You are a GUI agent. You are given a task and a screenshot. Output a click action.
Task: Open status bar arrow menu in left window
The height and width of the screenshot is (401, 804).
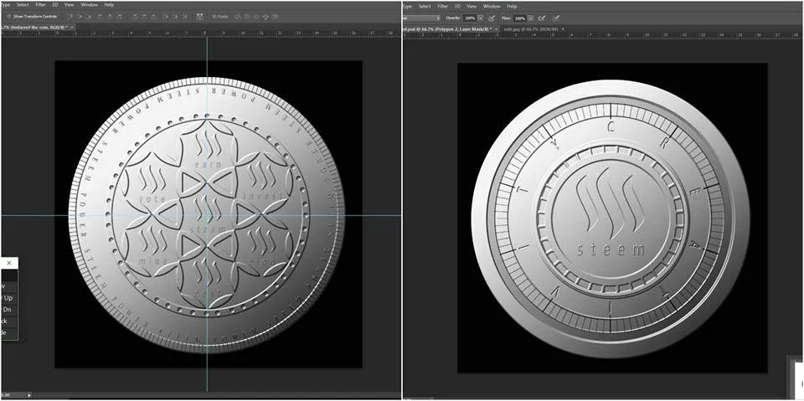[x=28, y=395]
